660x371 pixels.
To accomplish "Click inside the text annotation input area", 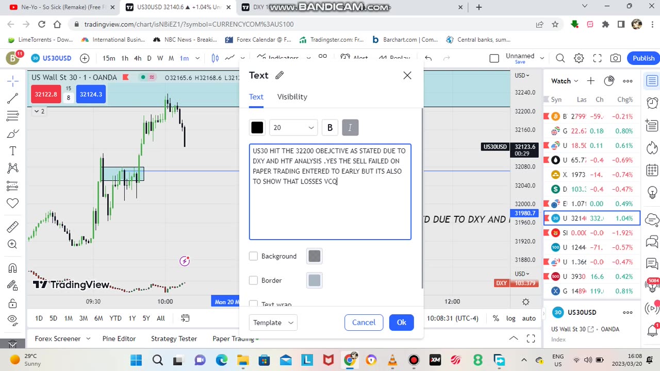I will (x=330, y=192).
